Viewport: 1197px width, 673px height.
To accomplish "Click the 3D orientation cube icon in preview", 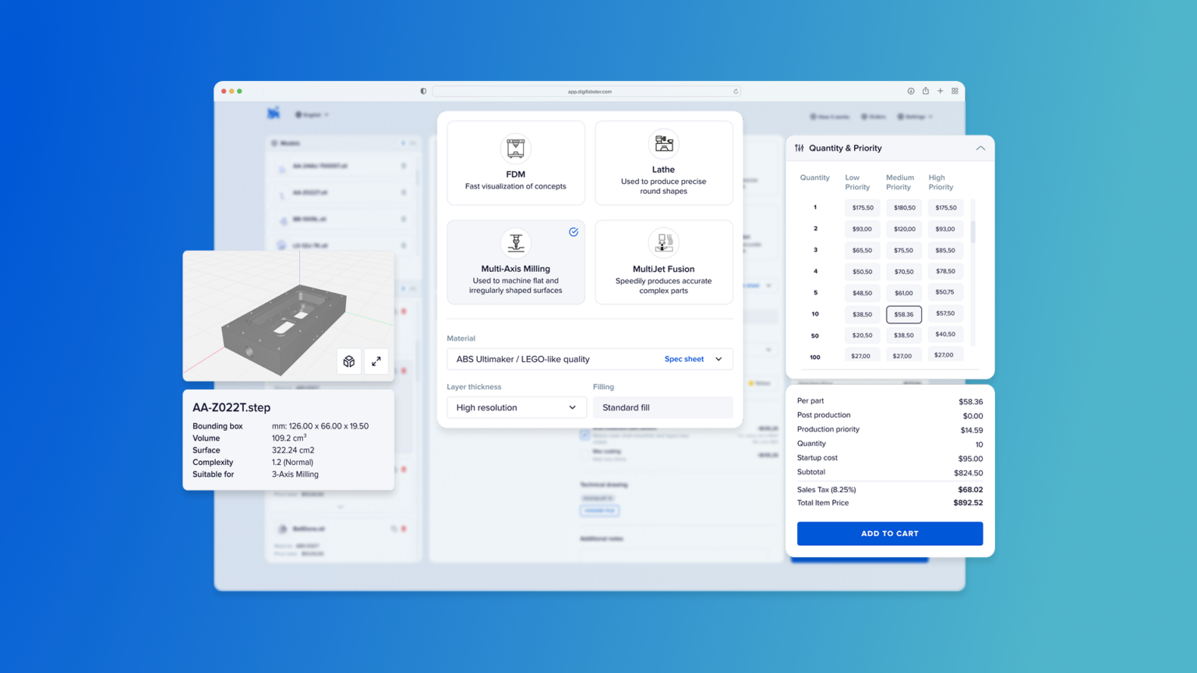I will pos(348,361).
